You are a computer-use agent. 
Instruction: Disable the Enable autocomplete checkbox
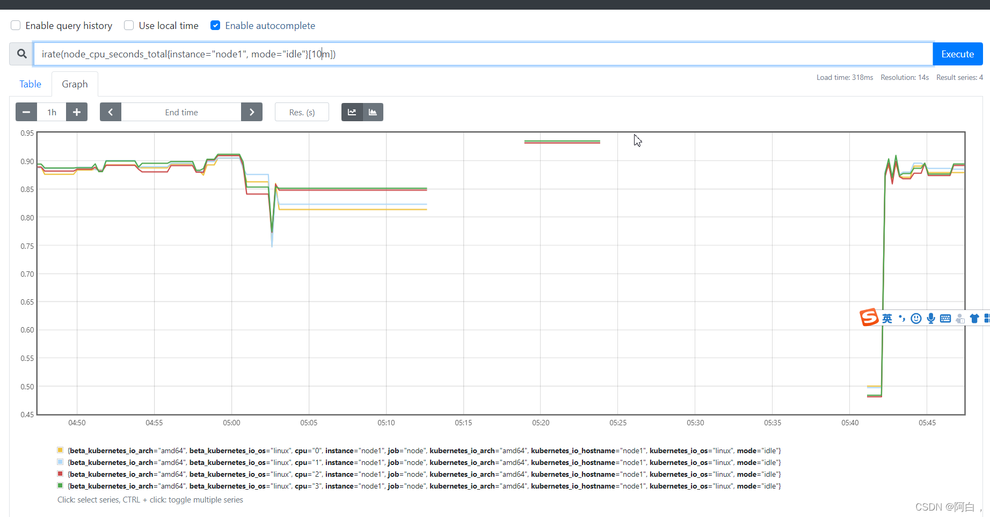215,25
